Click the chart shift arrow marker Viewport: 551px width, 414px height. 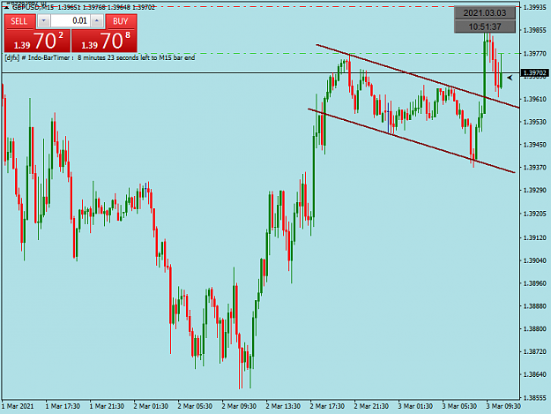(510, 78)
